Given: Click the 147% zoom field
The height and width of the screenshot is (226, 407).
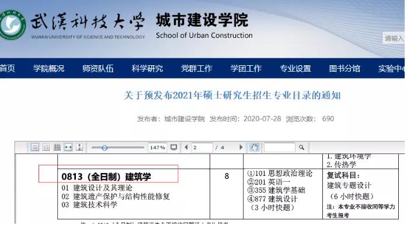Looking at the screenshot, I should pos(157,147).
